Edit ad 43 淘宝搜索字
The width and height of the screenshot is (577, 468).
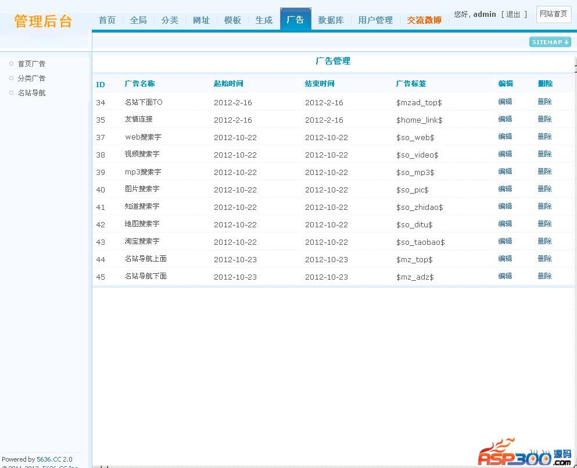[x=505, y=241]
